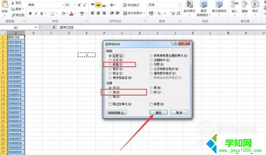Select the 除 (Divide) operation radio button

click(151, 92)
